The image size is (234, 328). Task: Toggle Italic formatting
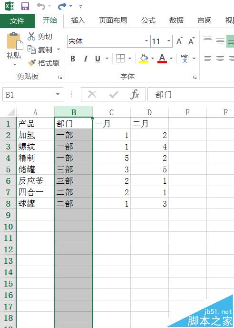coord(86,59)
